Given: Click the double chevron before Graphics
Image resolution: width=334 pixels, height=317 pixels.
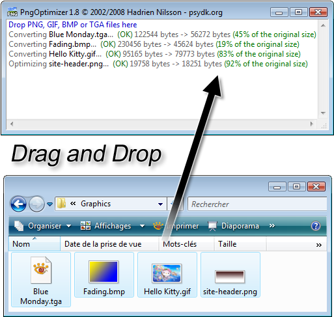Looking at the screenshot, I should coord(73,204).
